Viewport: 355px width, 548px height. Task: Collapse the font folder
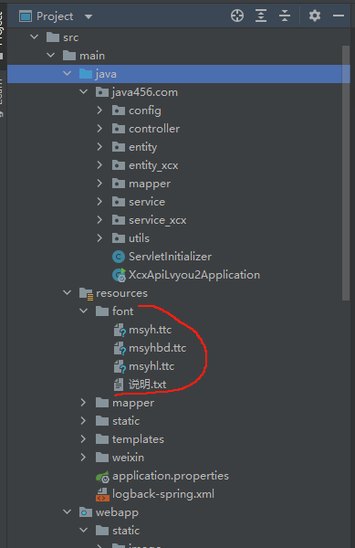coord(83,311)
